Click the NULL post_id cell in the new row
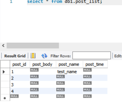 (20, 98)
